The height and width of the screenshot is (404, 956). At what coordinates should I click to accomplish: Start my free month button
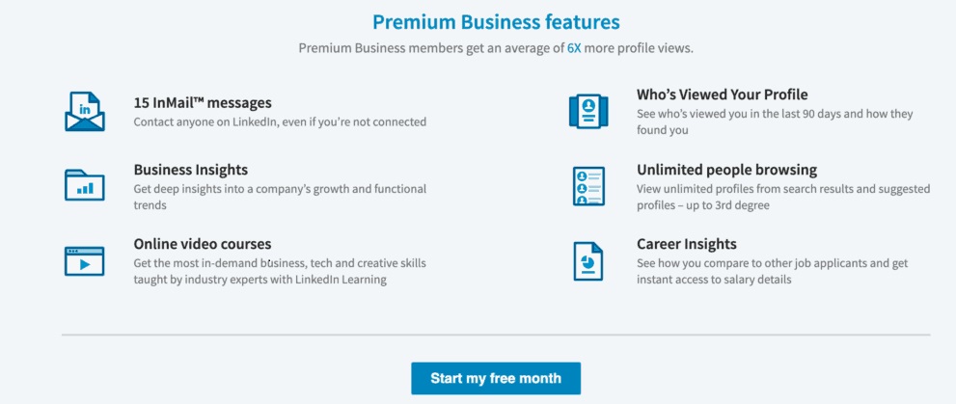pyautogui.click(x=496, y=378)
